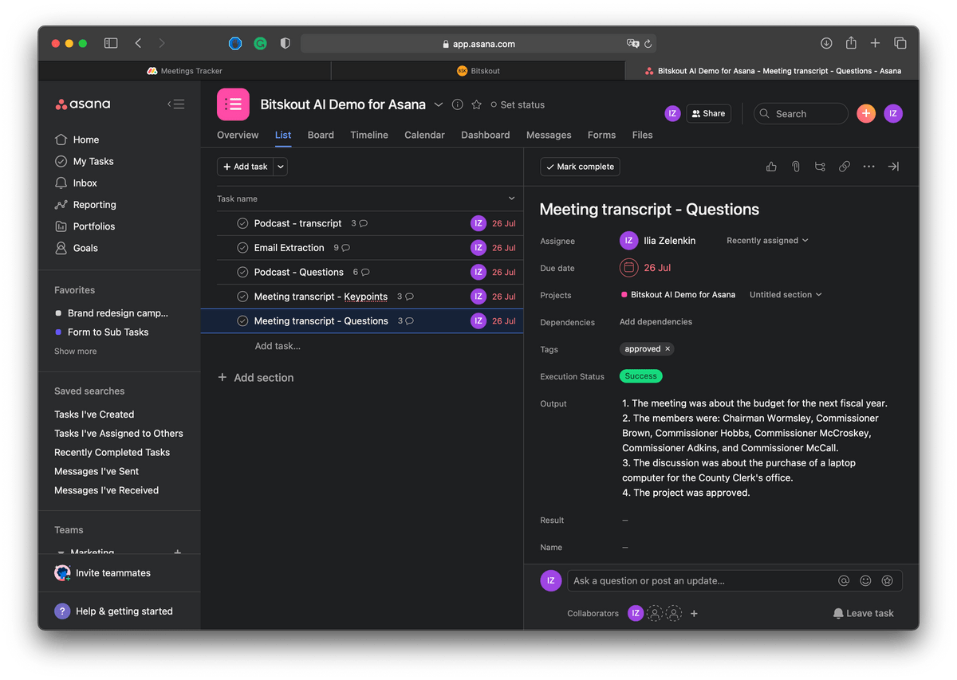Add a subtask using the toolbar icon
957x680 pixels.
(x=820, y=167)
